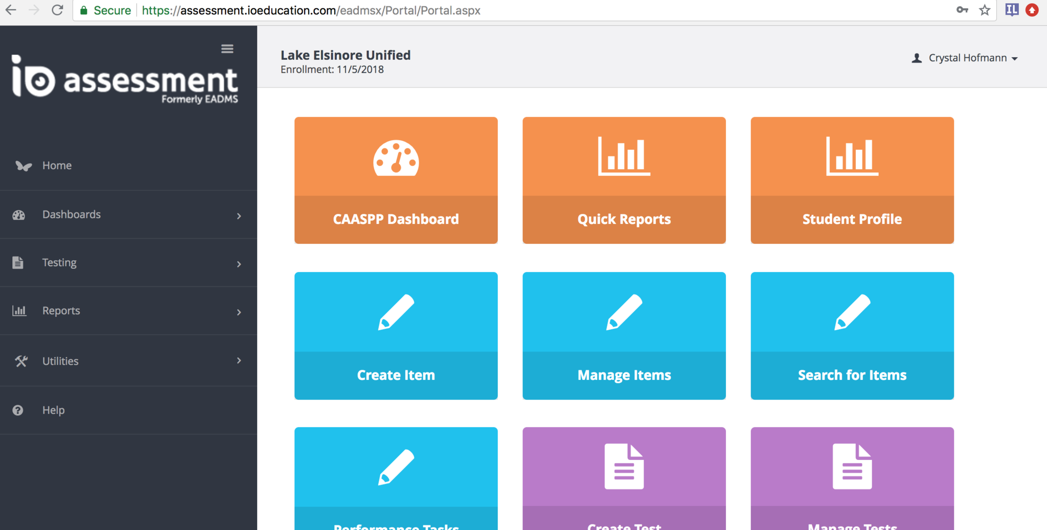Screen dimensions: 1047x530
Task: Click the Manage Items pencil icon
Action: click(x=624, y=312)
